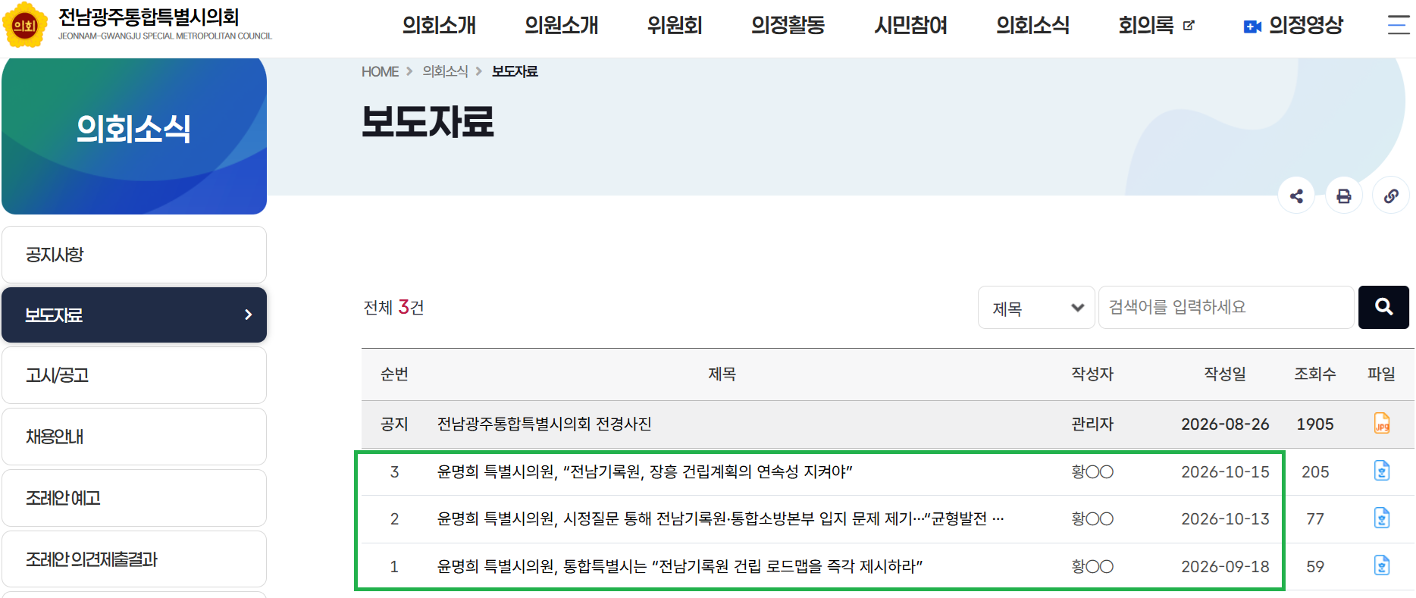Go to HOME in the breadcrumb

380,71
